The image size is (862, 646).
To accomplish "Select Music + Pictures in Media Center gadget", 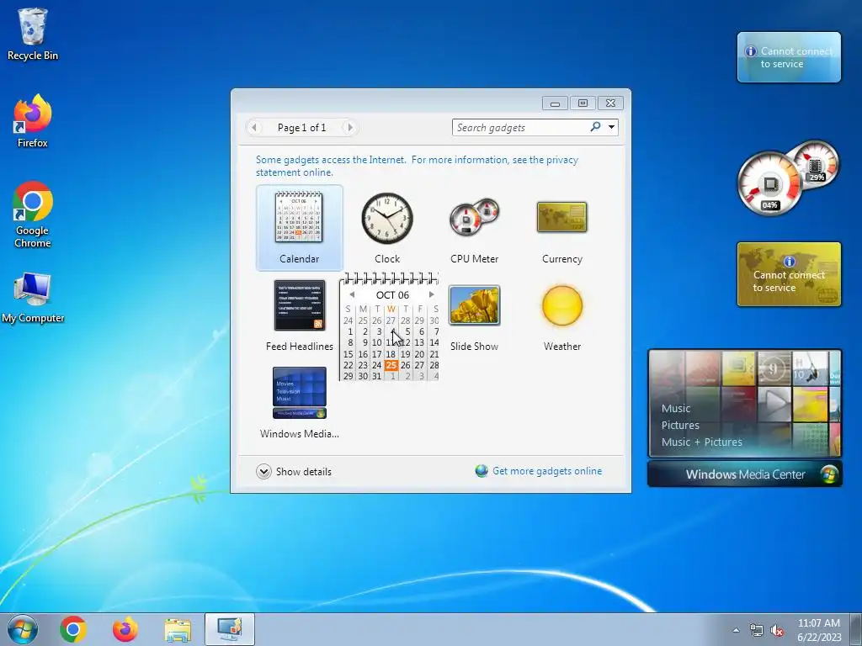I will 702,442.
